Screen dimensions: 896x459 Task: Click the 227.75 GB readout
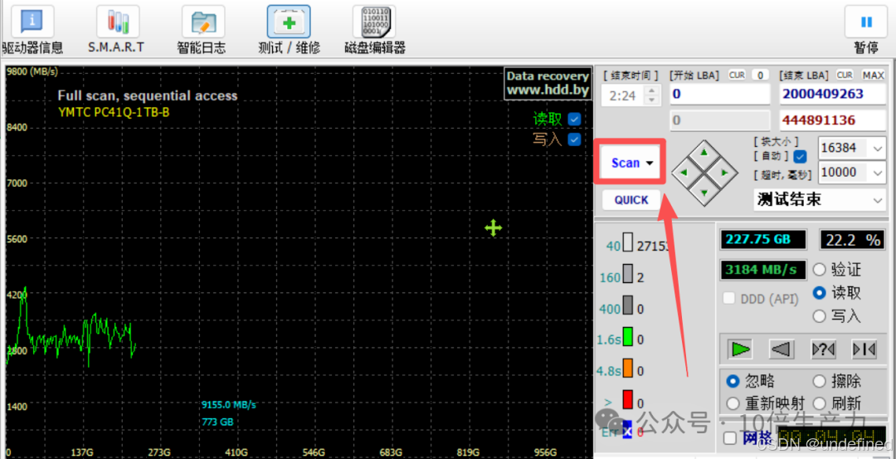pos(763,240)
